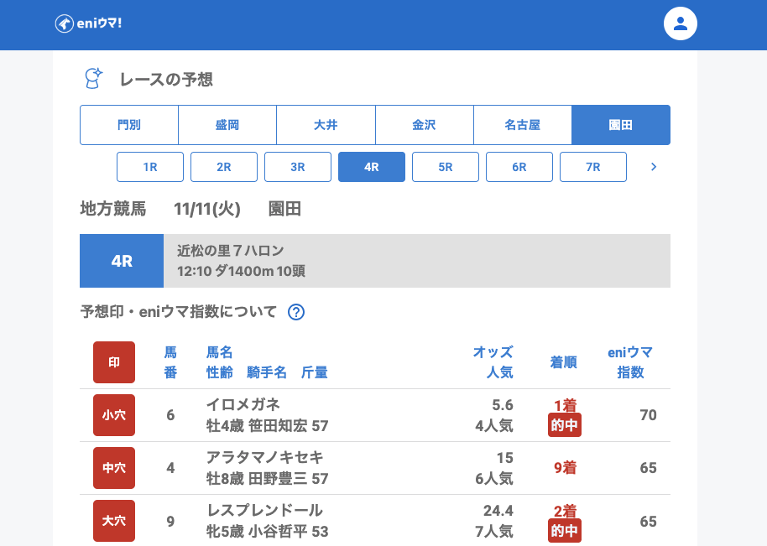Viewport: 767px width, 546px height.
Task: Open the user profile account icon
Action: 681,23
